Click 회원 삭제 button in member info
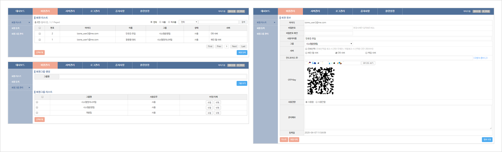The image size is (502, 152). 294,140
